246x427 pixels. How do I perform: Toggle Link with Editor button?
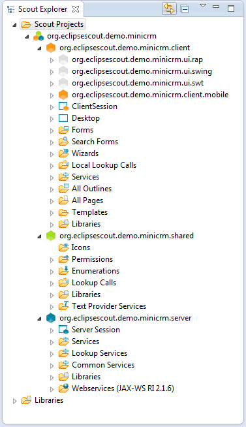pos(169,8)
